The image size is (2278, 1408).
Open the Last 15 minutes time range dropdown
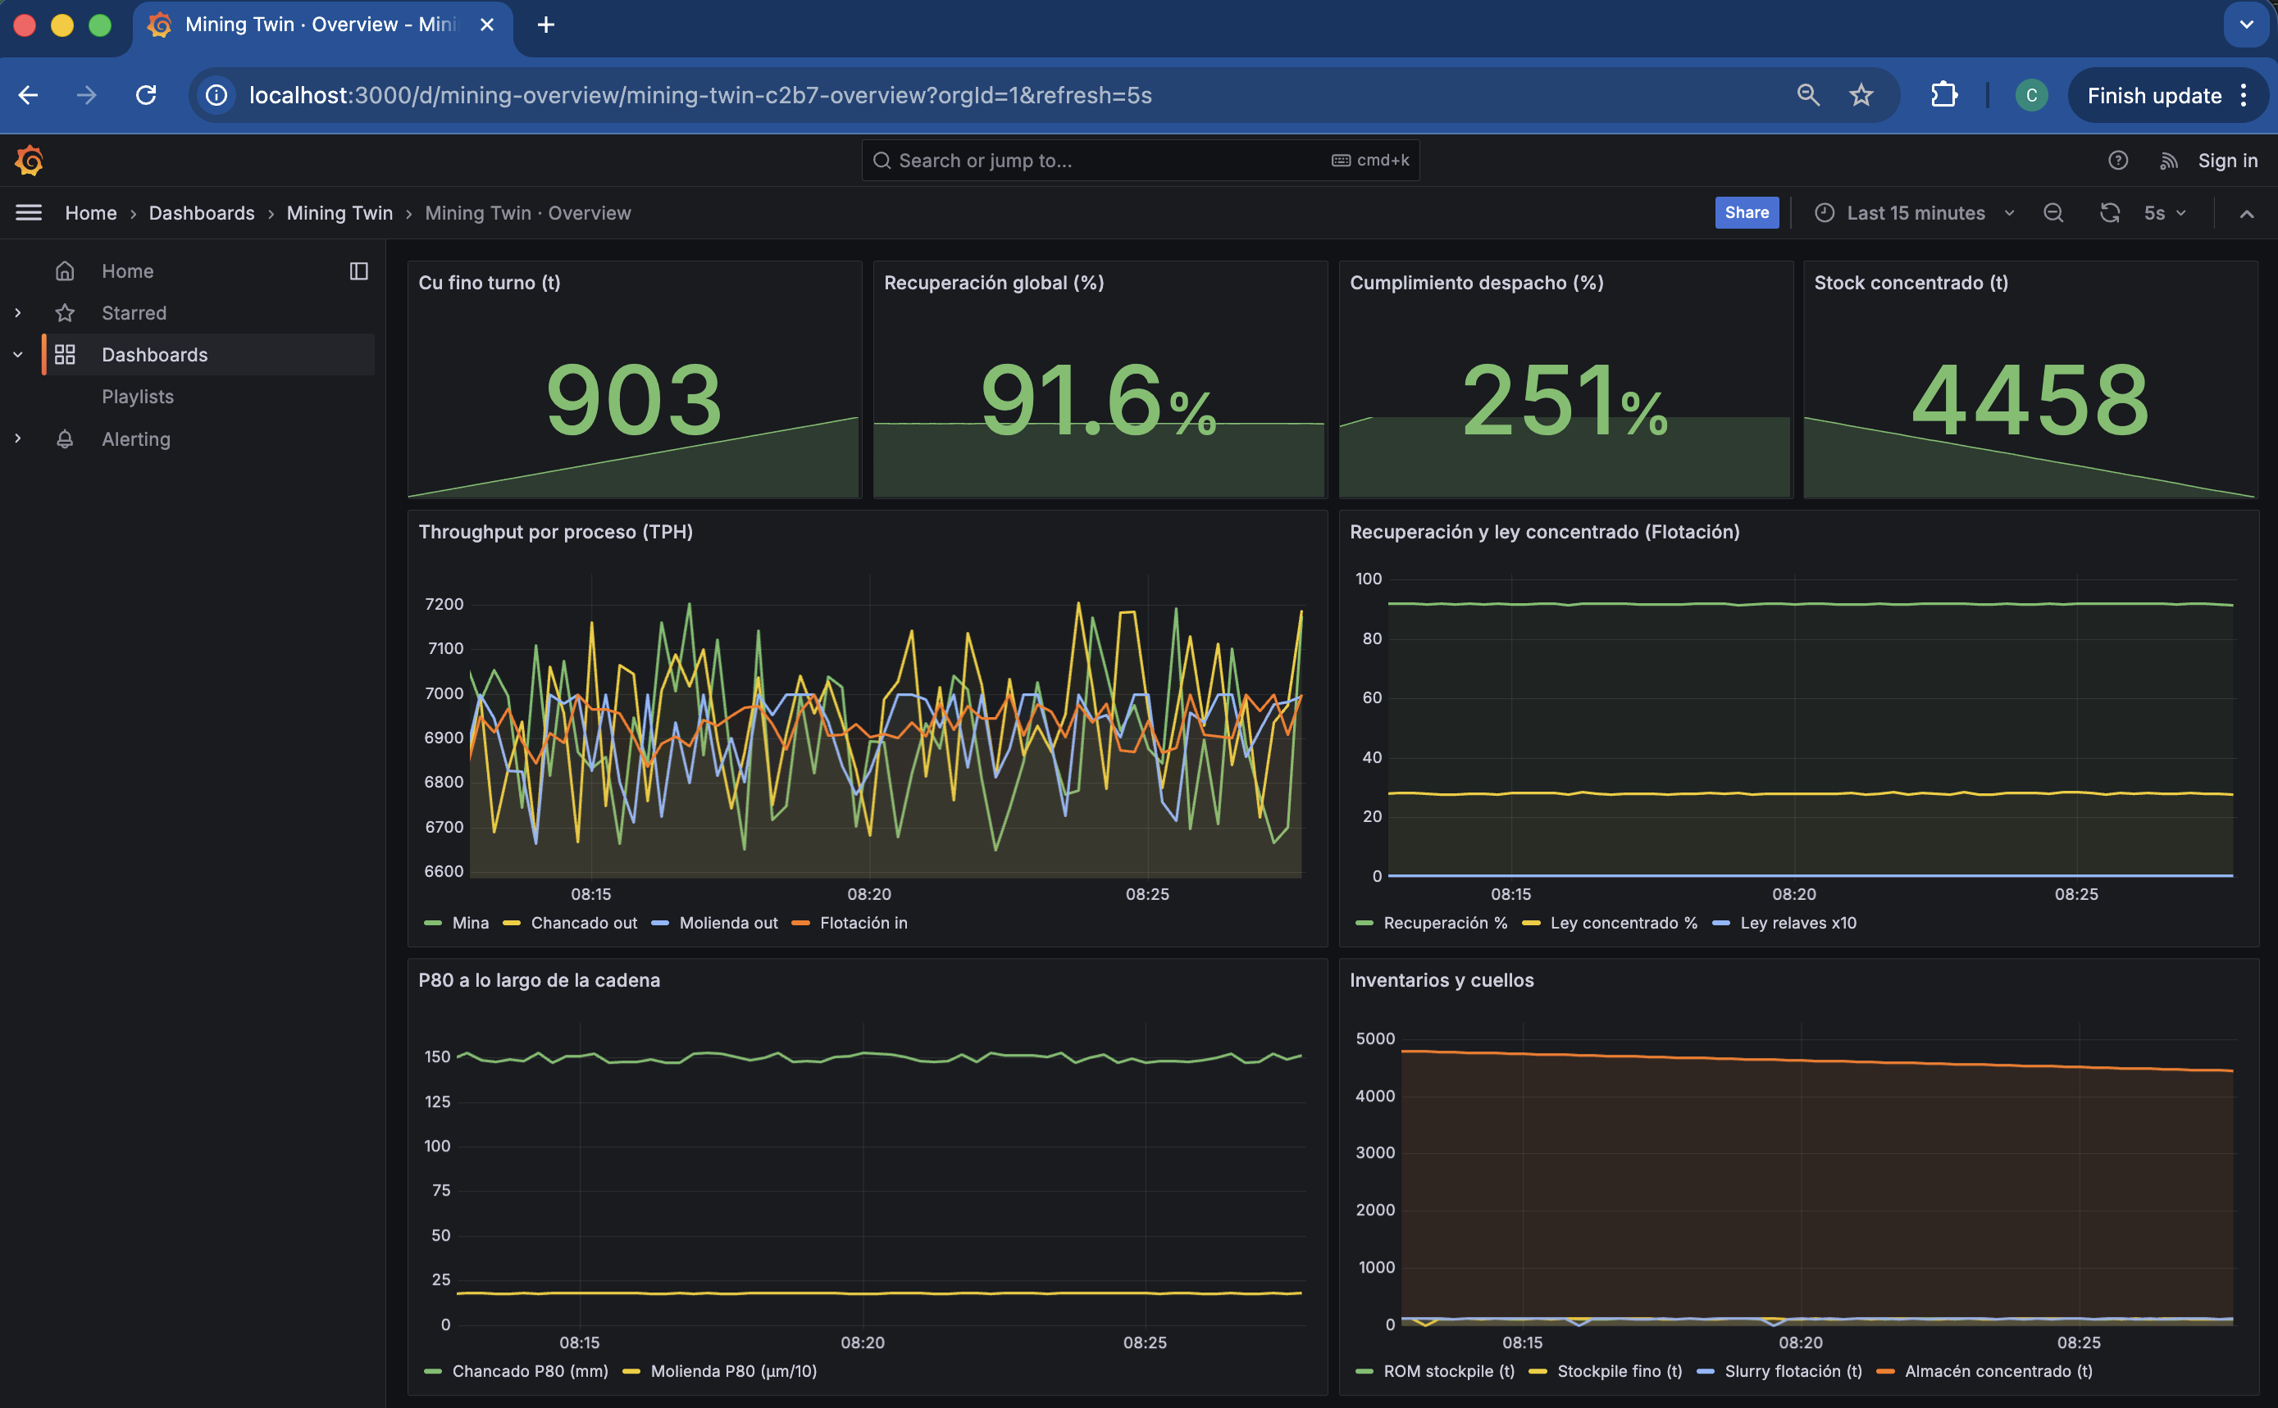1916,212
